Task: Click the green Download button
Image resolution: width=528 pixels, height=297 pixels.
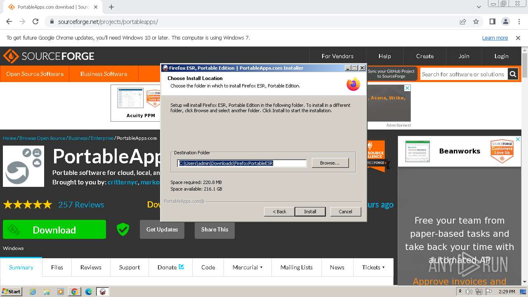Action: (54, 230)
